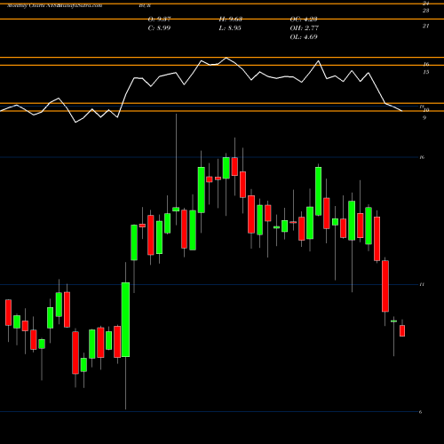The image size is (444, 444).
Task: Click the '6' candlestick axis label
Action: click(420, 412)
